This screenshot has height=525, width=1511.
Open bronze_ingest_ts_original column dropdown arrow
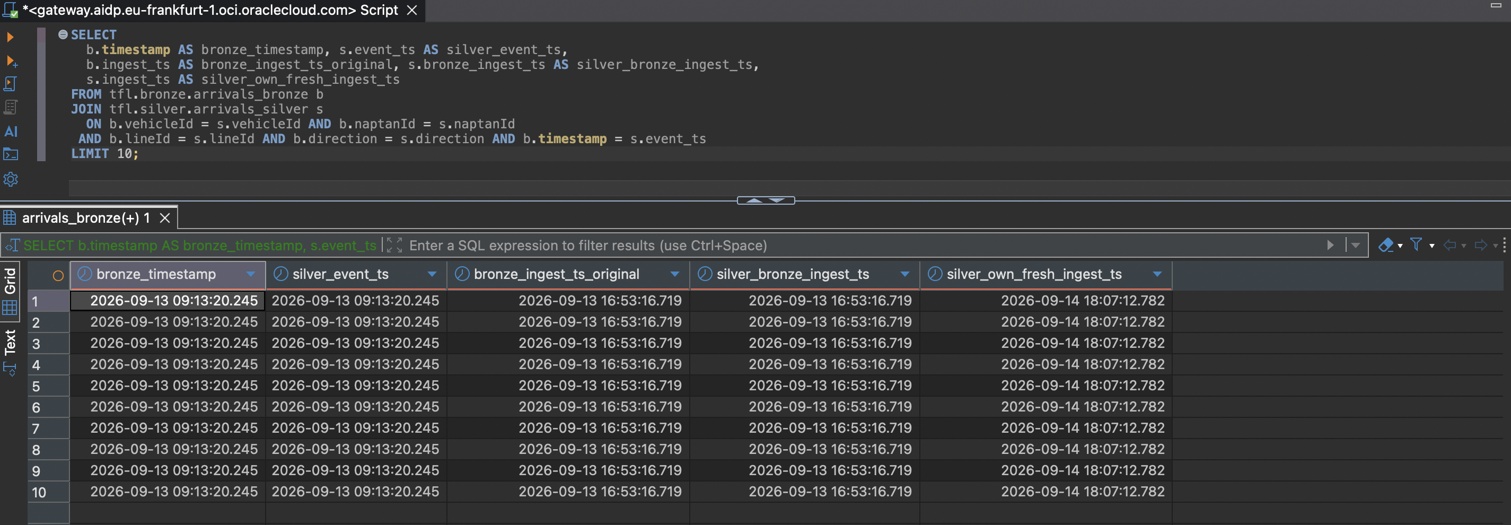tap(674, 274)
